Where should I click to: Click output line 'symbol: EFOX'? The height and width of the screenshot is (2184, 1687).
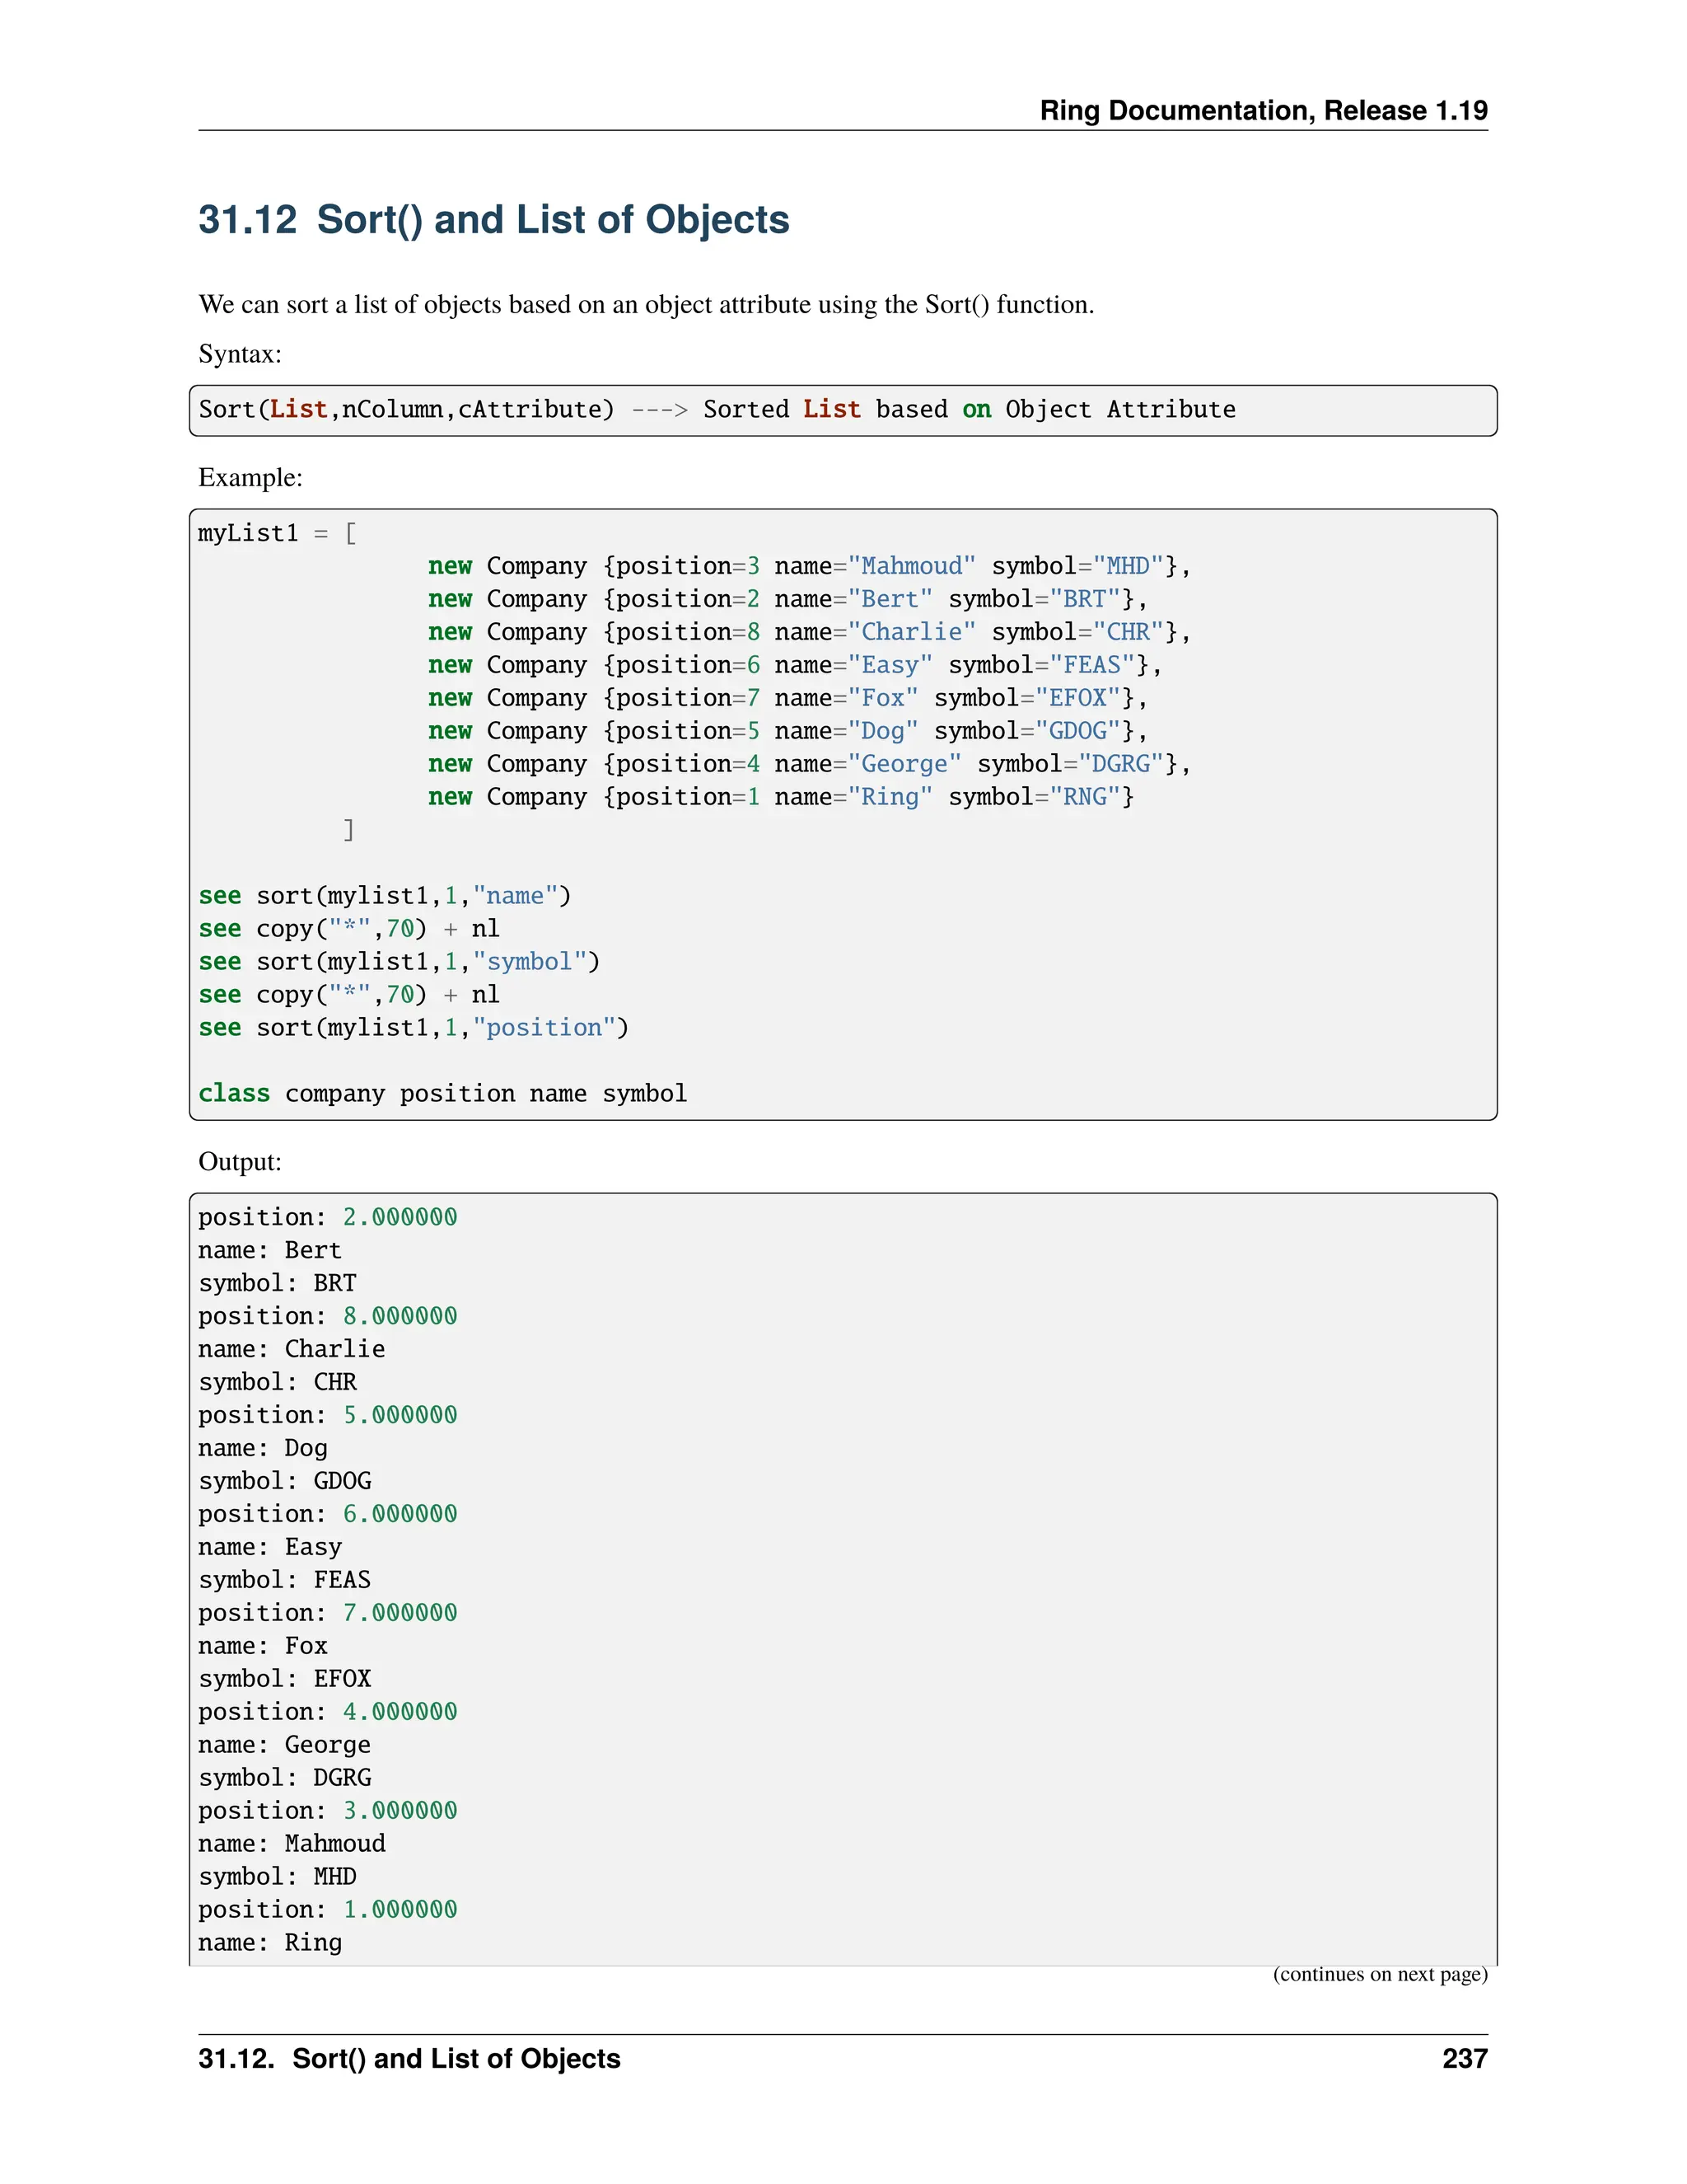pyautogui.click(x=285, y=1680)
